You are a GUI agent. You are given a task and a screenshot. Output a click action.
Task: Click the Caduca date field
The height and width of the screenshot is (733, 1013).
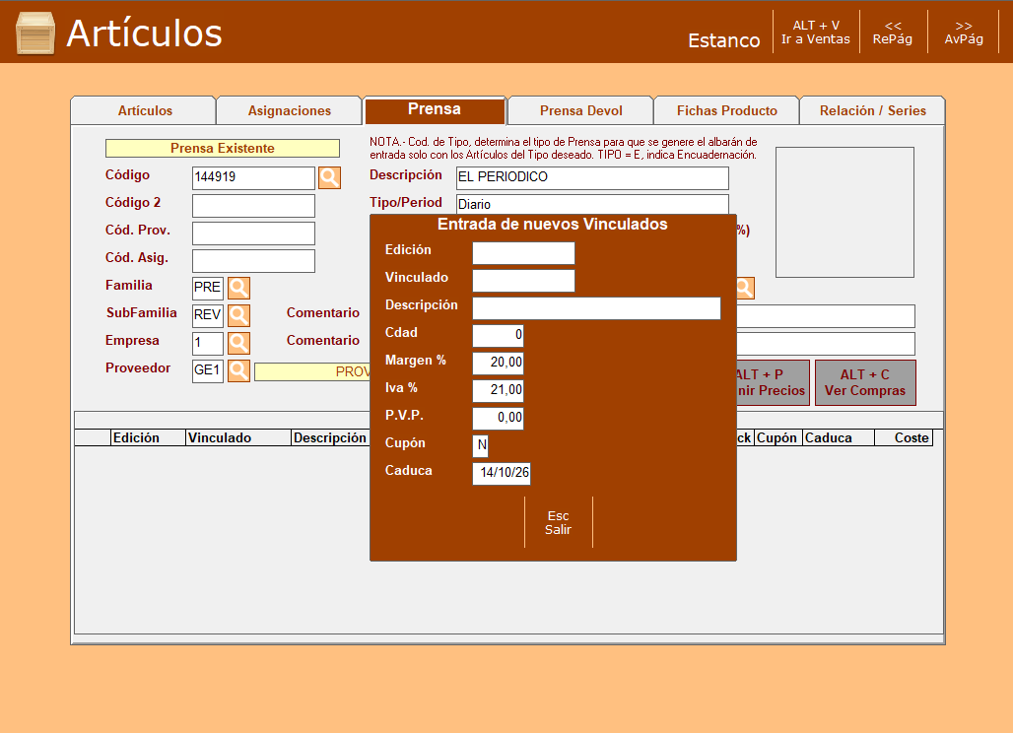502,473
